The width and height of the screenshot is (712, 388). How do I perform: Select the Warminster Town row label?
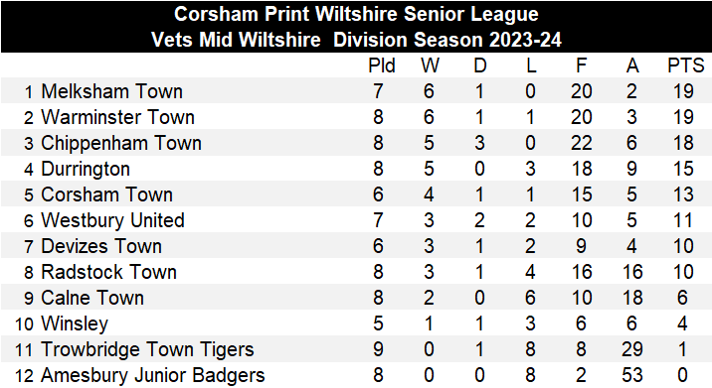point(117,117)
